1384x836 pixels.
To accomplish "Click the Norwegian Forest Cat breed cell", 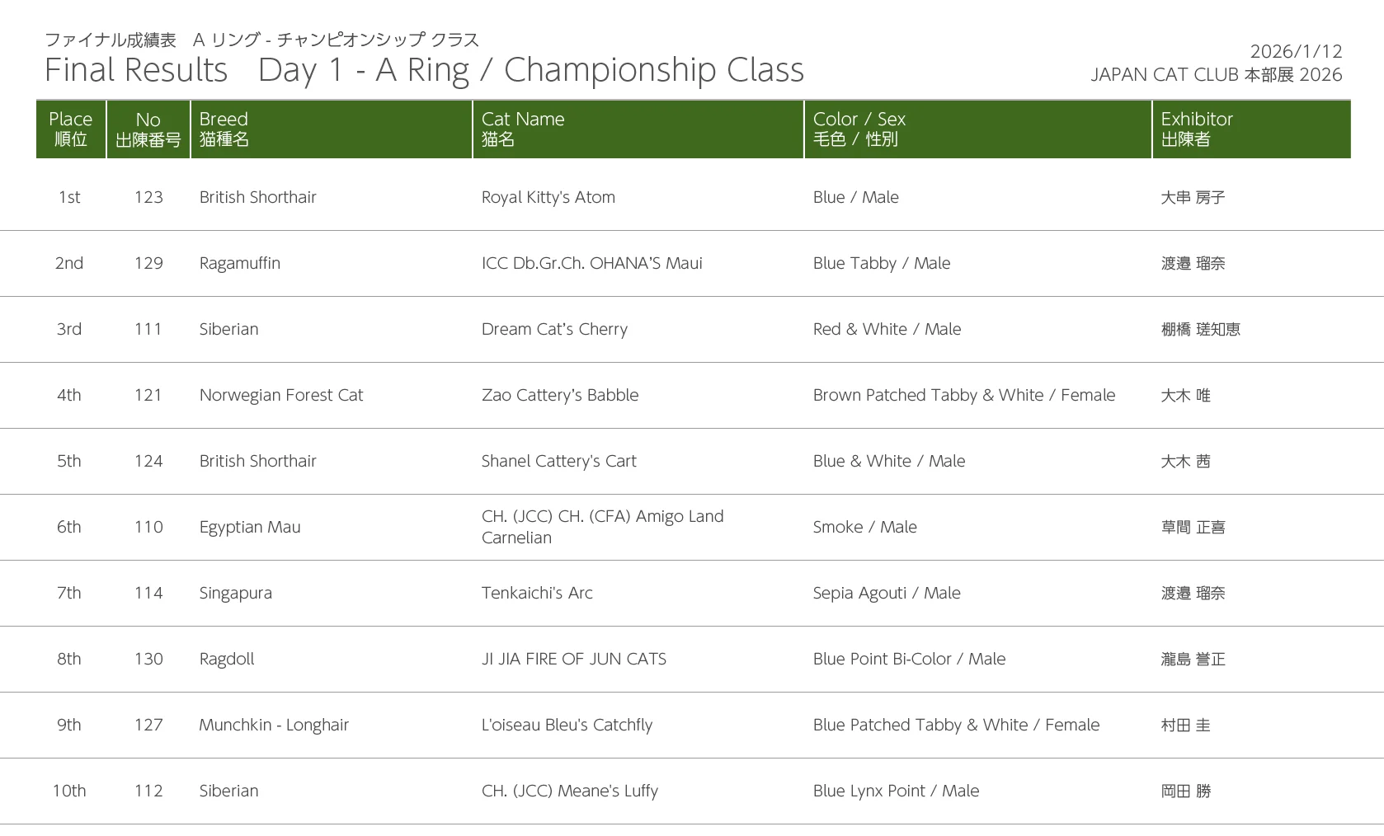I will [281, 395].
